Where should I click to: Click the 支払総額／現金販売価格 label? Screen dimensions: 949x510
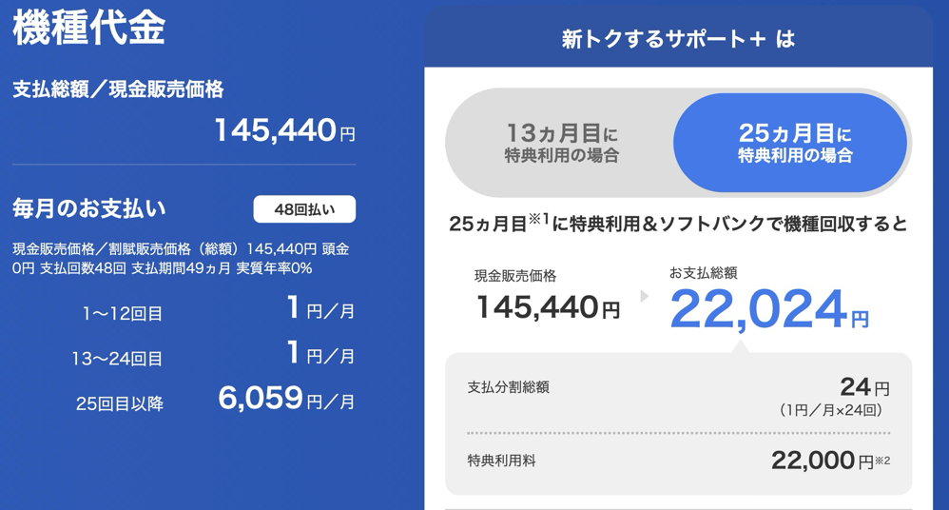tap(118, 89)
